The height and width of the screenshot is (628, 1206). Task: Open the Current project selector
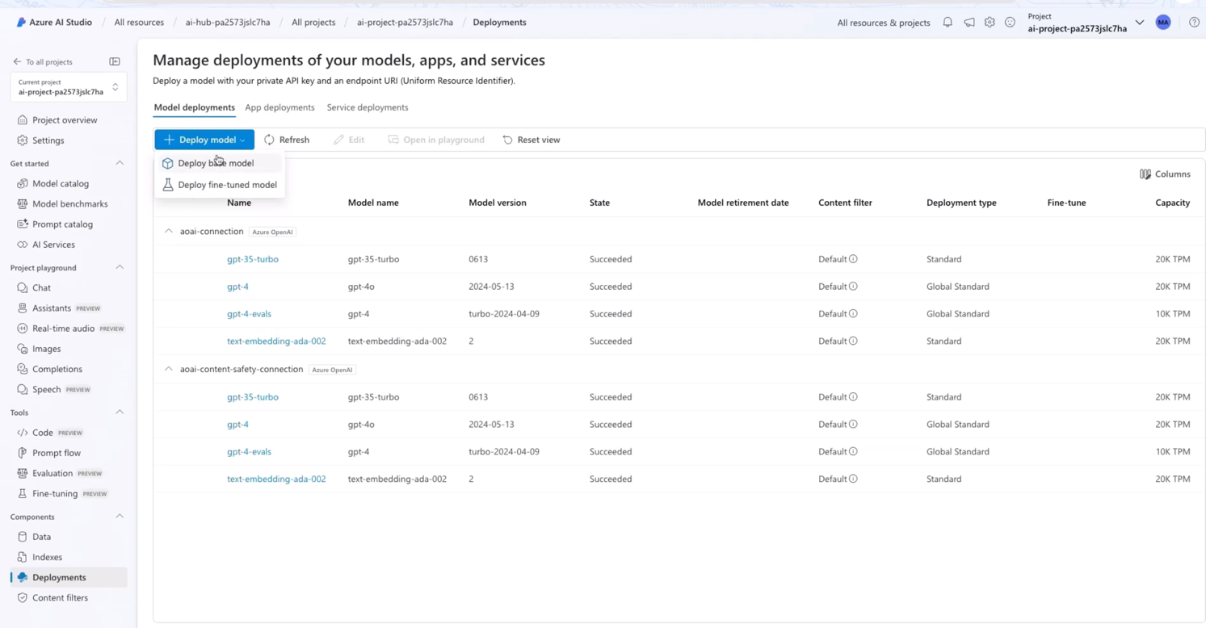(69, 87)
